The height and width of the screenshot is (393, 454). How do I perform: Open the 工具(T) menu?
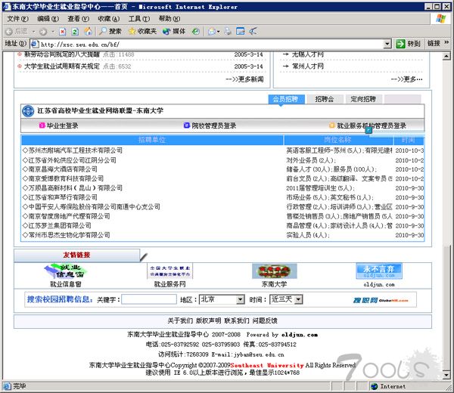click(139, 19)
